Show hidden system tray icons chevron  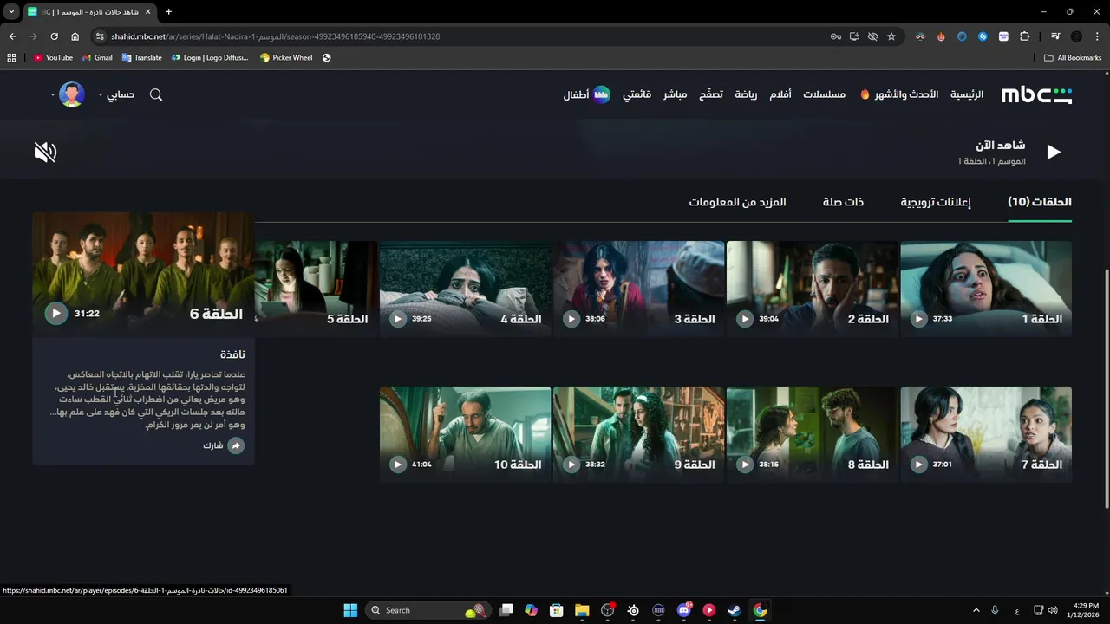(976, 610)
